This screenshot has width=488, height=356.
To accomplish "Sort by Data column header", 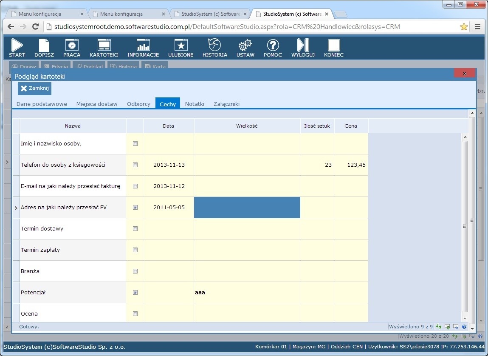I will (168, 126).
